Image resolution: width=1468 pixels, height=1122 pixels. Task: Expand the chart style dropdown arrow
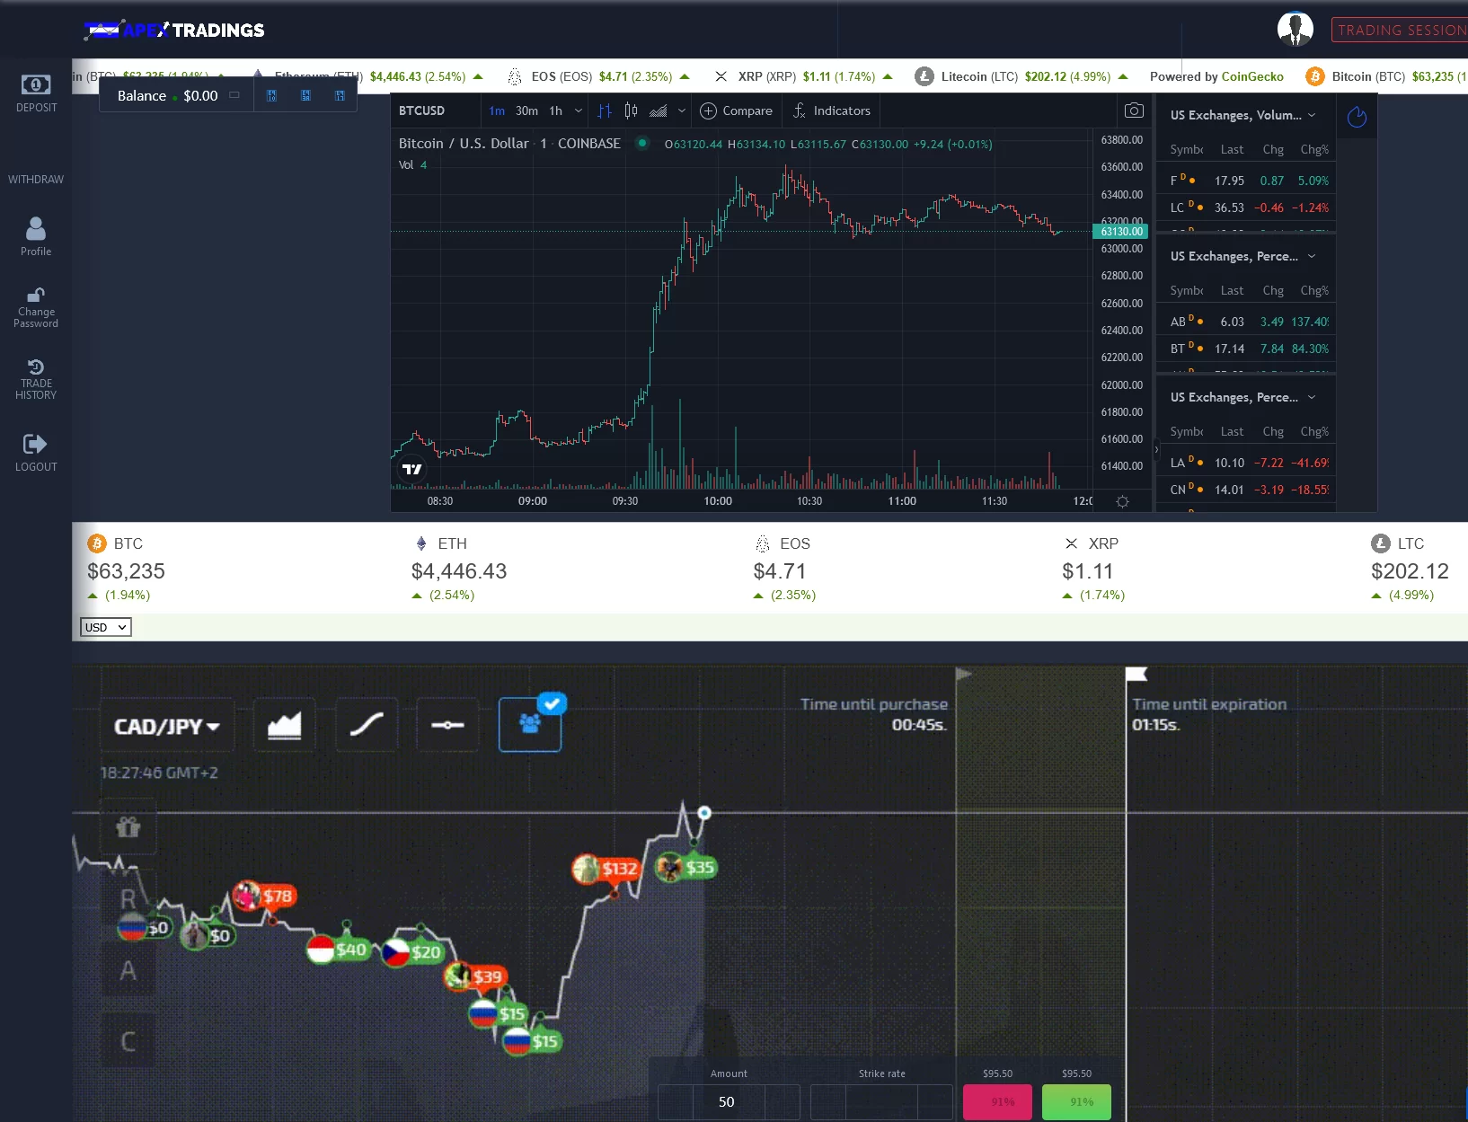pos(681,110)
